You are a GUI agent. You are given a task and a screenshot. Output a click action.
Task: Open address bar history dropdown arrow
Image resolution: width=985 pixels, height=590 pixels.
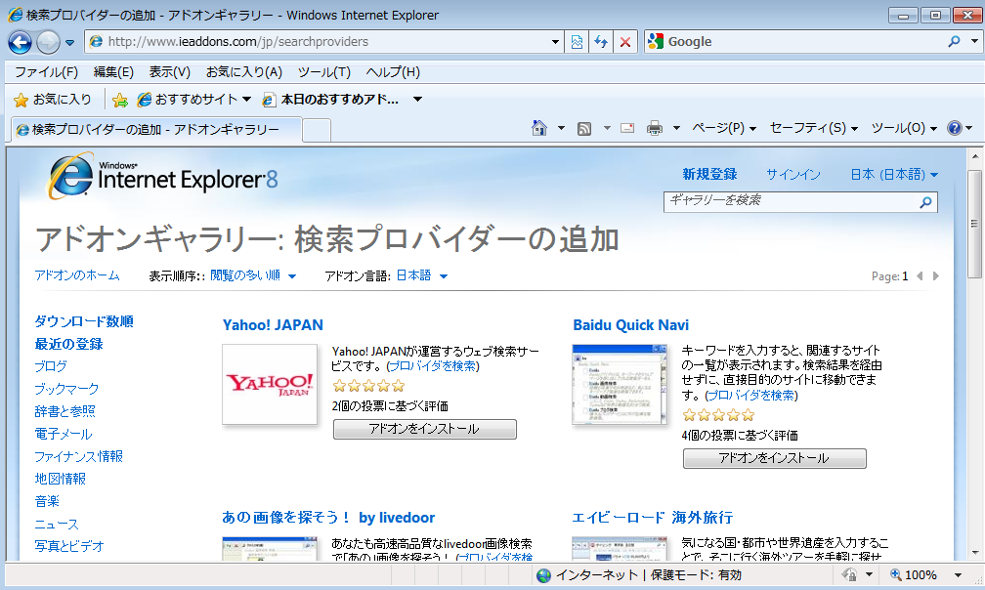point(555,42)
